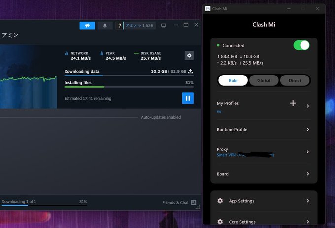Open Steam notifications bell
The width and height of the screenshot is (335, 228).
(105, 26)
